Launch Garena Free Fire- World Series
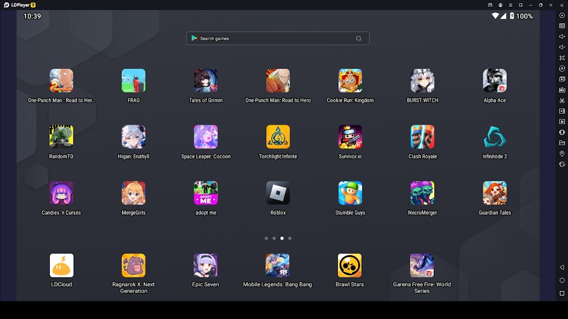The image size is (568, 319). coord(422,265)
